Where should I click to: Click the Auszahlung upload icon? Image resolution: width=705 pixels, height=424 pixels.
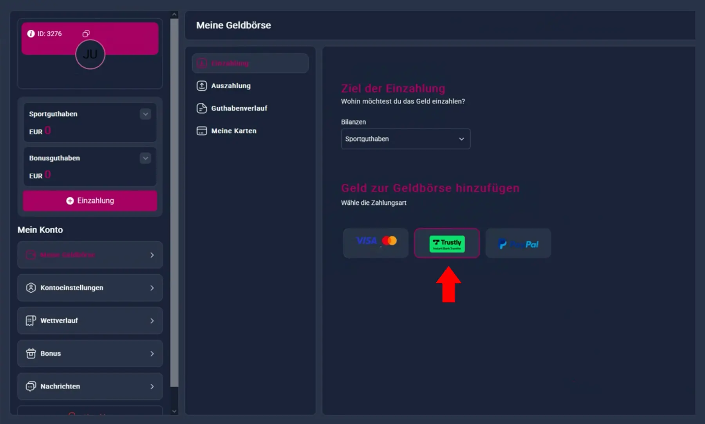point(202,86)
